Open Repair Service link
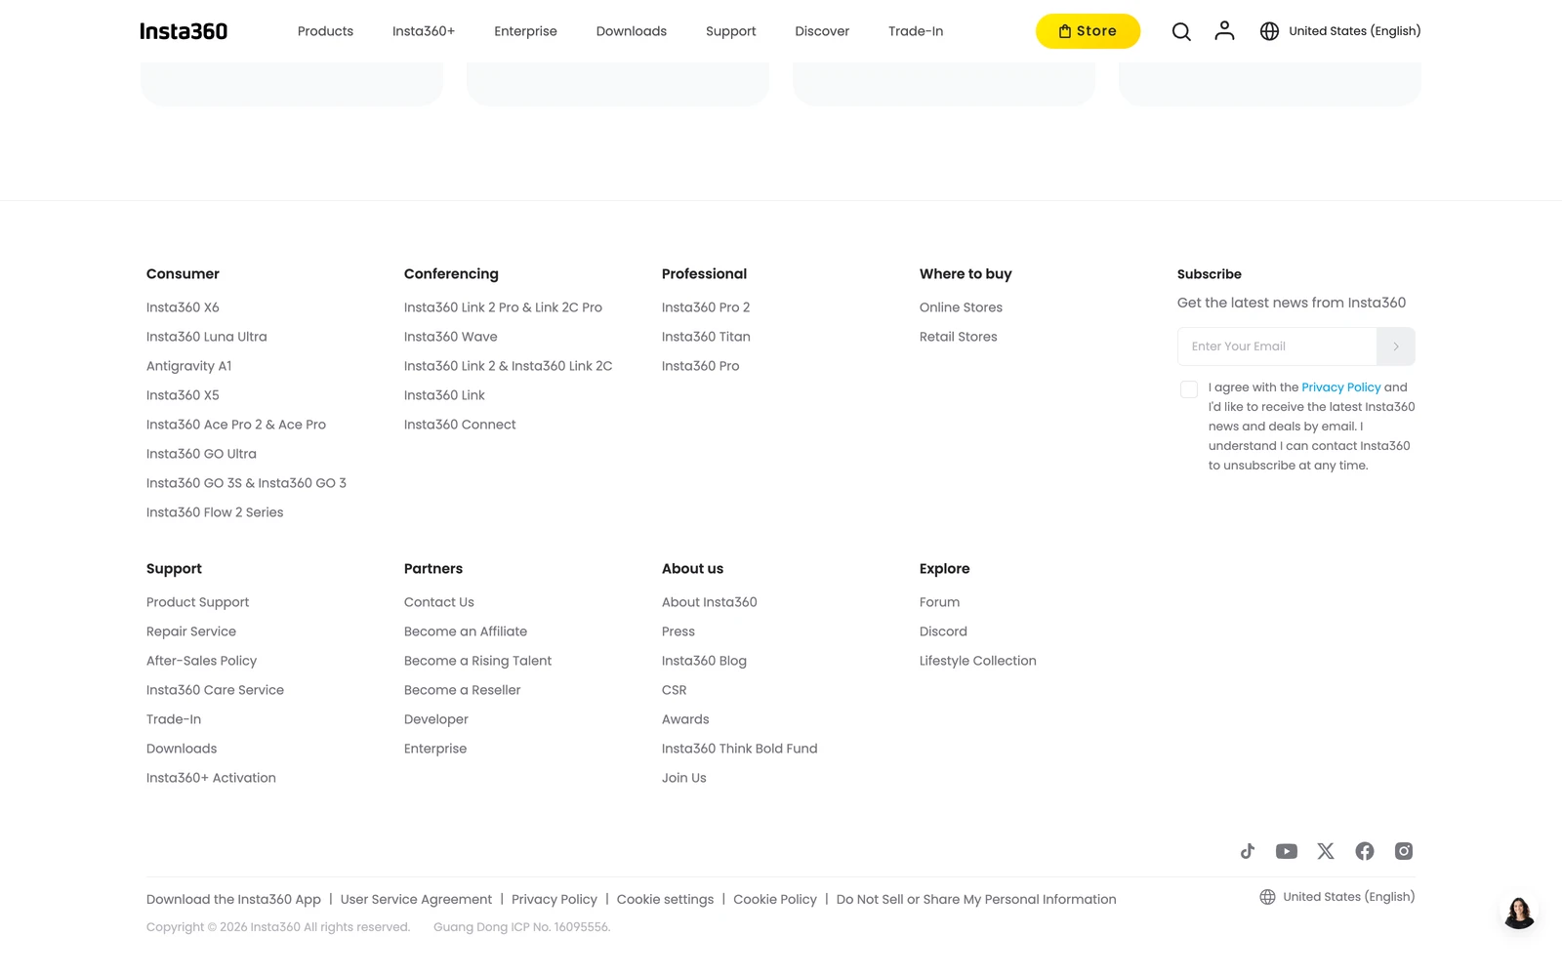Image resolution: width=1562 pixels, height=976 pixels. coord(191,631)
